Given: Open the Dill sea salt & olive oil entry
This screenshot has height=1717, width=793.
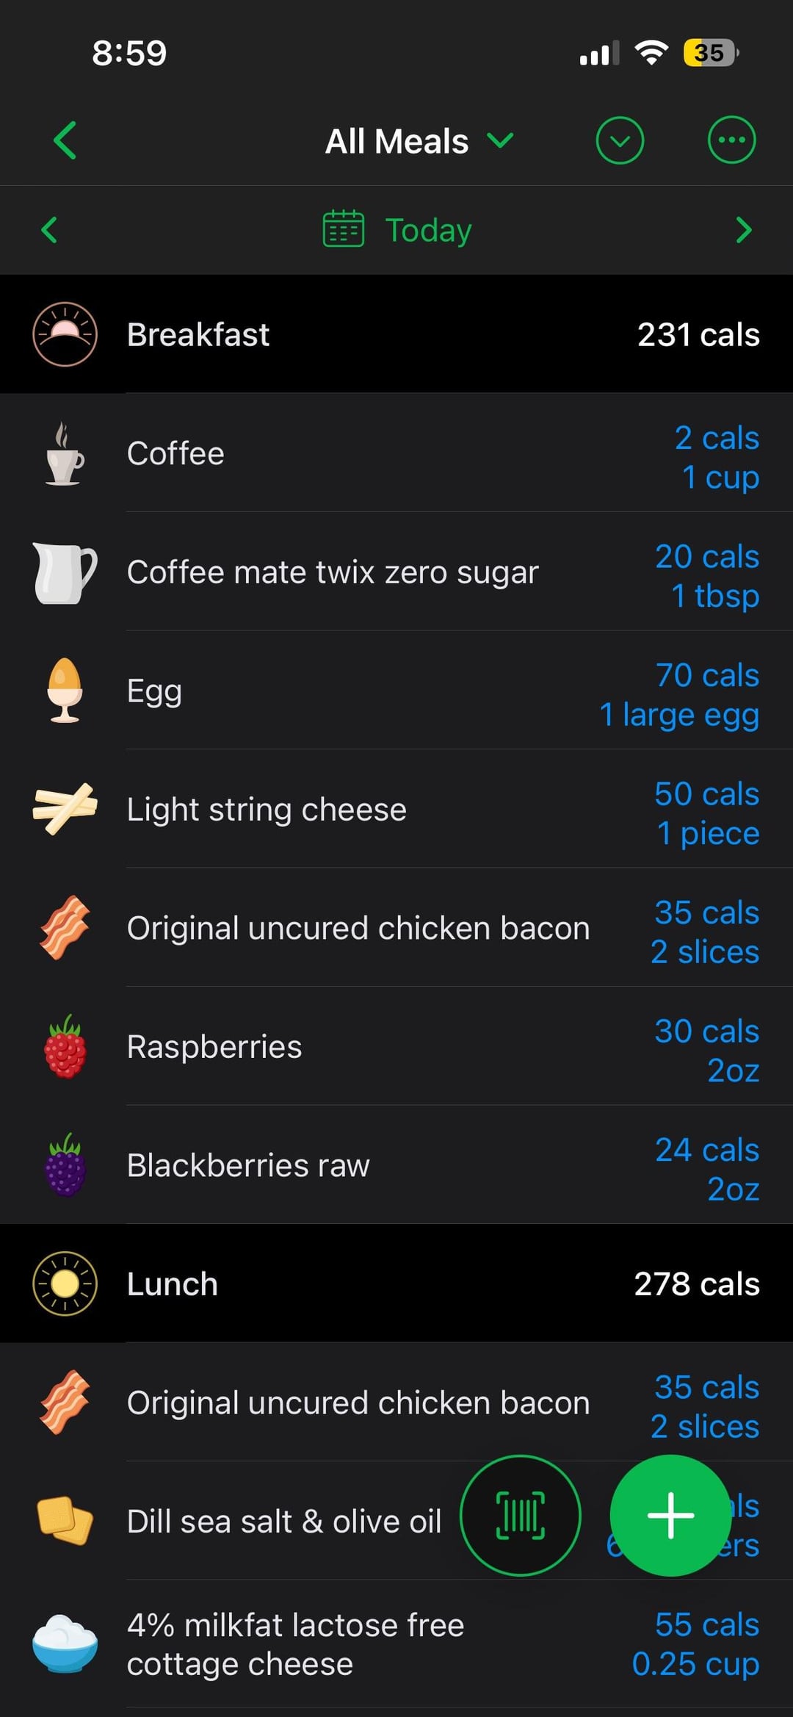Looking at the screenshot, I should [x=284, y=1522].
